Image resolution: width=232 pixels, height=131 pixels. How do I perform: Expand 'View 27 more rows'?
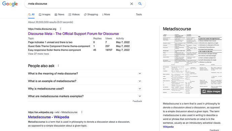tap(38, 54)
